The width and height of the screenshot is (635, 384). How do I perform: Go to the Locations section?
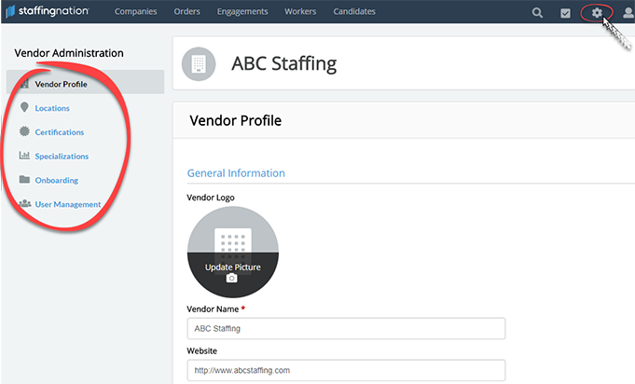tap(52, 108)
